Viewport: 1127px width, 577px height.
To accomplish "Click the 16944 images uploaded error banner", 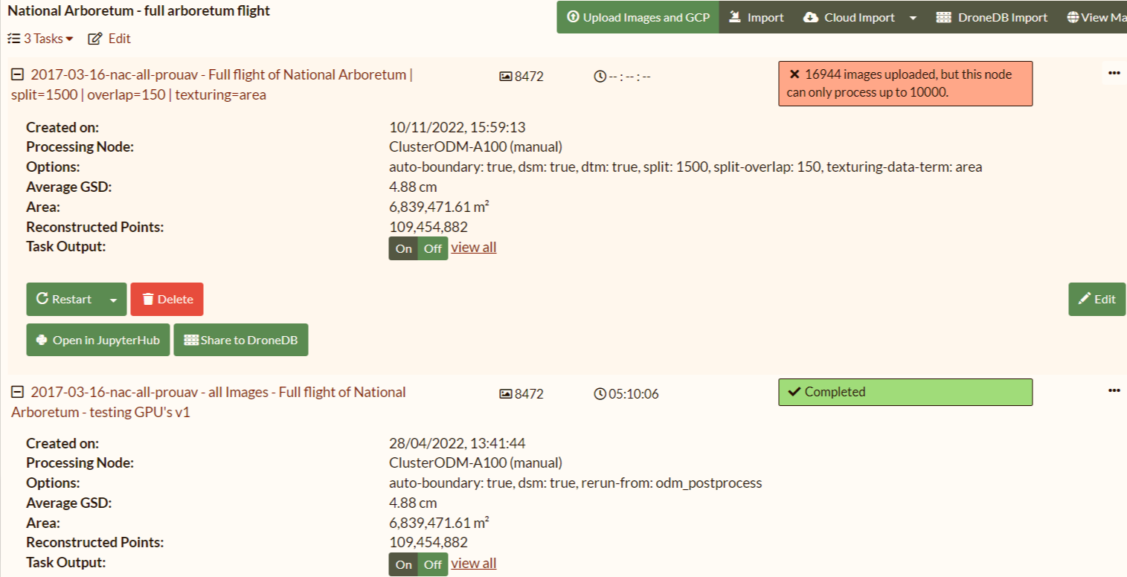I will 905,83.
